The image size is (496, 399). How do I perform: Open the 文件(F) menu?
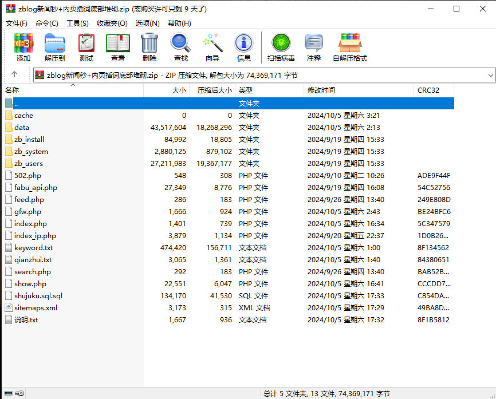pyautogui.click(x=17, y=23)
